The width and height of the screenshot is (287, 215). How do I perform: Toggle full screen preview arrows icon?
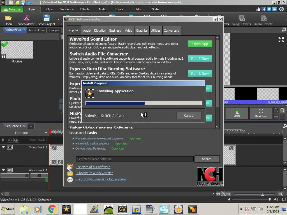click(281, 39)
